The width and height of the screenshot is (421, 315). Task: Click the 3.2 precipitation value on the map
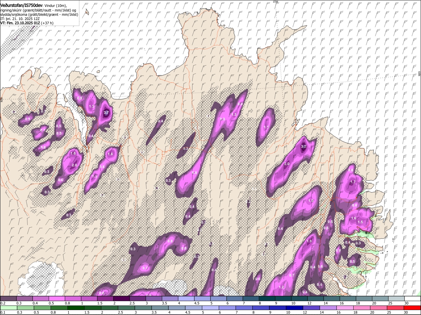coord(304,146)
